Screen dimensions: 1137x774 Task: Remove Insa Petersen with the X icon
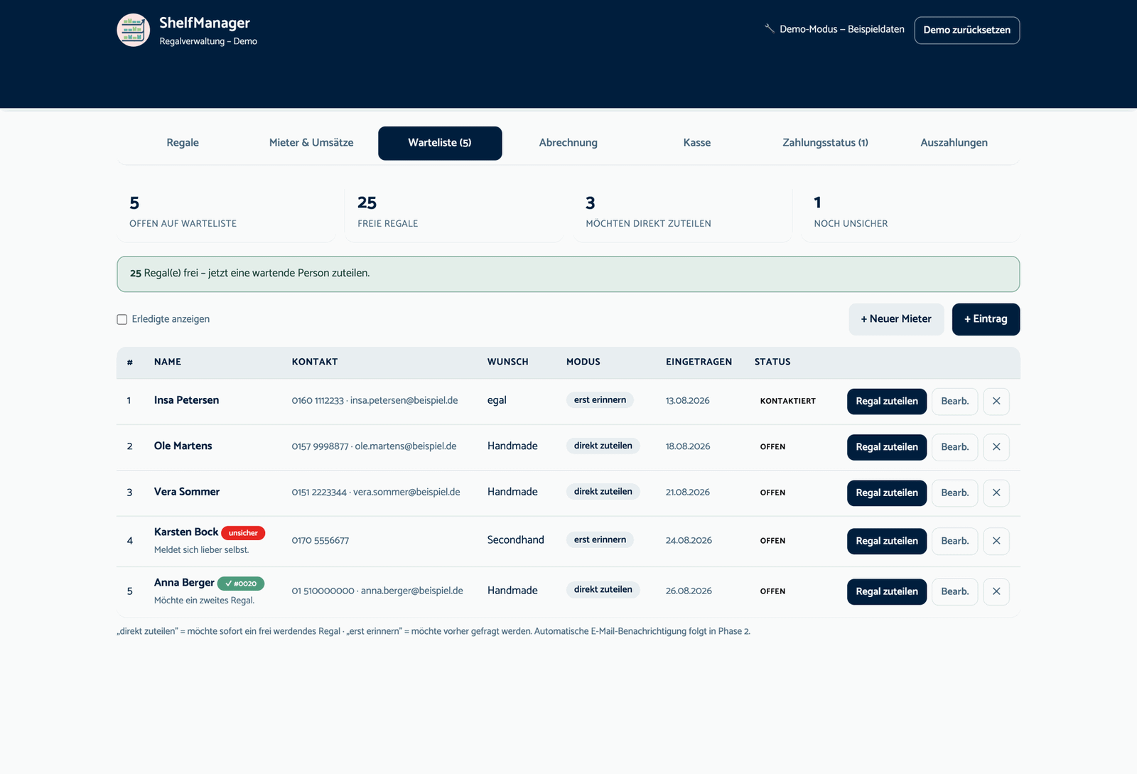click(996, 402)
